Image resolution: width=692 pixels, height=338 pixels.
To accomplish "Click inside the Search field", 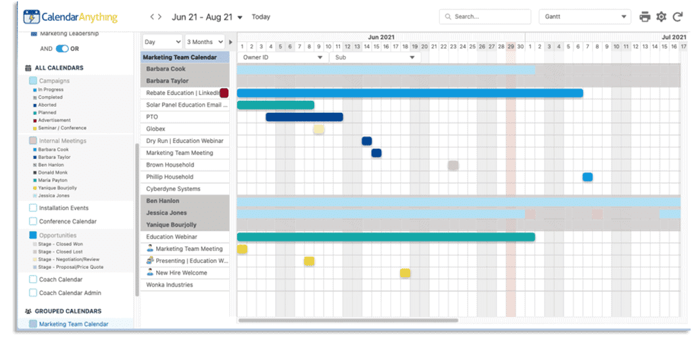I will click(x=485, y=17).
